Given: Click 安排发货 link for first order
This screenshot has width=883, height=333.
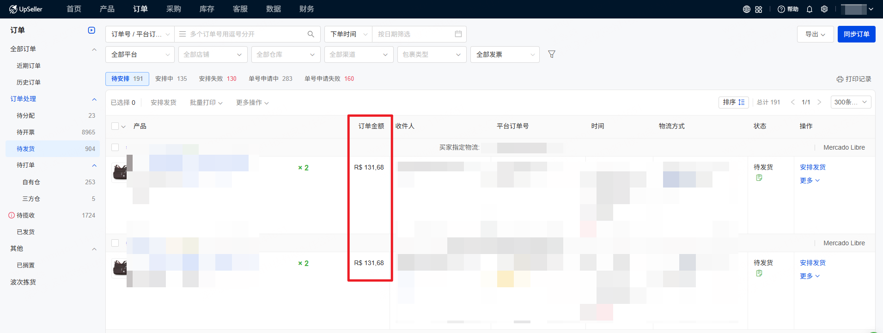Looking at the screenshot, I should pos(812,167).
